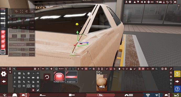Decrease fixture page with minus button
The width and height of the screenshot is (181, 97).
click(x=43, y=69)
